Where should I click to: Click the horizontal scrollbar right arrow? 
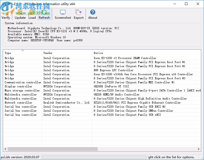[199, 149]
